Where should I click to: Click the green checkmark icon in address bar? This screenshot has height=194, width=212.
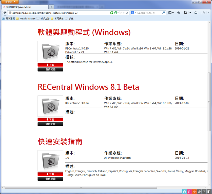[116, 13]
